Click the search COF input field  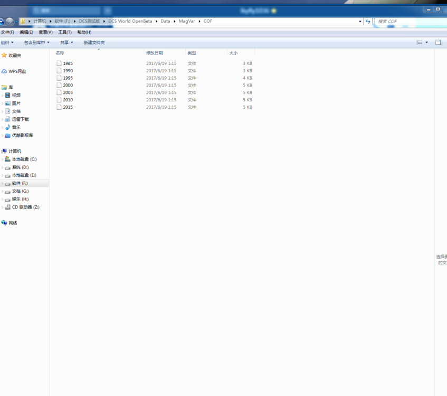(411, 22)
